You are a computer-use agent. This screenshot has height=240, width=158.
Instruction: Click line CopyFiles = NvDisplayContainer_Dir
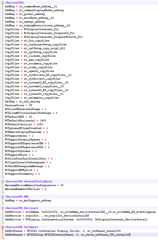point(32,29)
